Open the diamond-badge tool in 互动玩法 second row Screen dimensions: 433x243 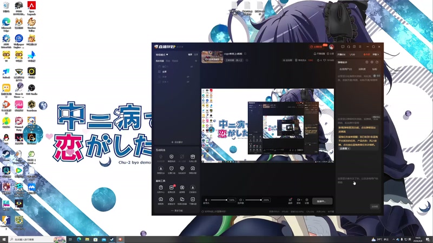182,170
